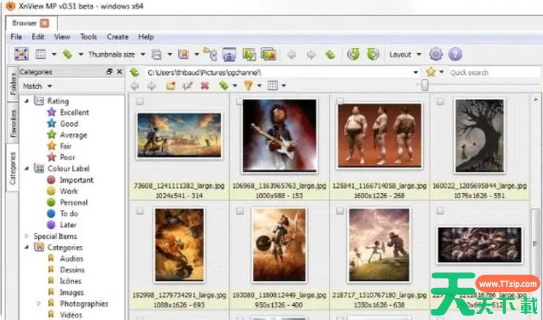This screenshot has height=320, width=543.
Task: Click the new folder icon
Action: (x=171, y=86)
